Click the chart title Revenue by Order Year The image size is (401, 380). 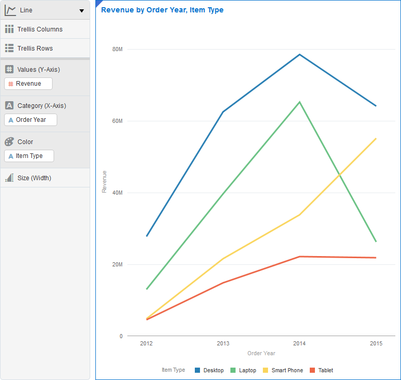pos(162,10)
